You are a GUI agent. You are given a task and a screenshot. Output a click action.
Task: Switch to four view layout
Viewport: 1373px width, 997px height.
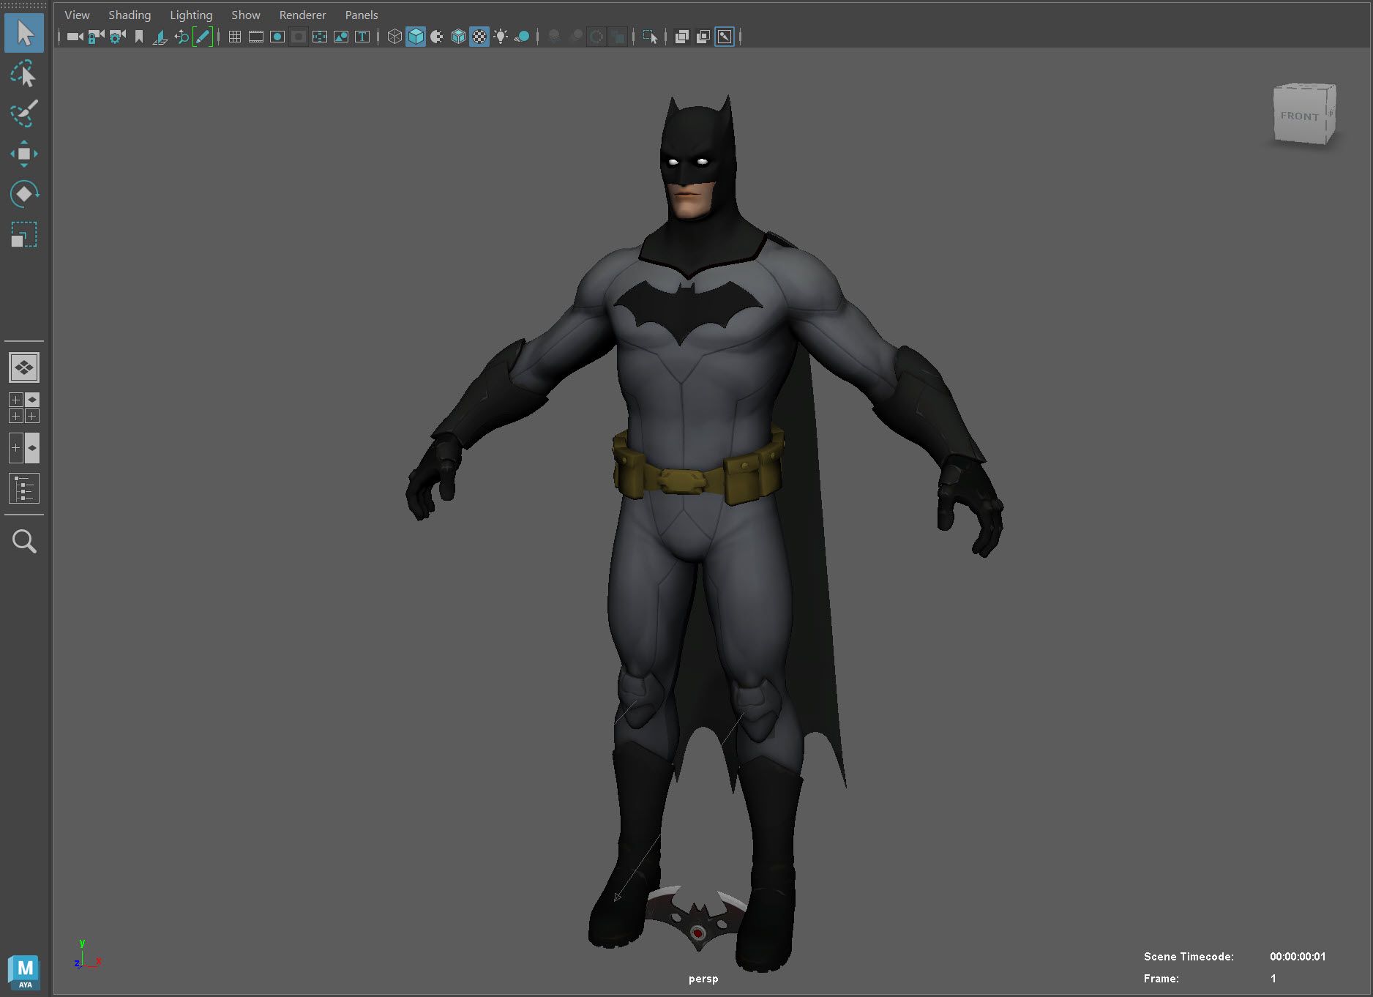(x=24, y=408)
